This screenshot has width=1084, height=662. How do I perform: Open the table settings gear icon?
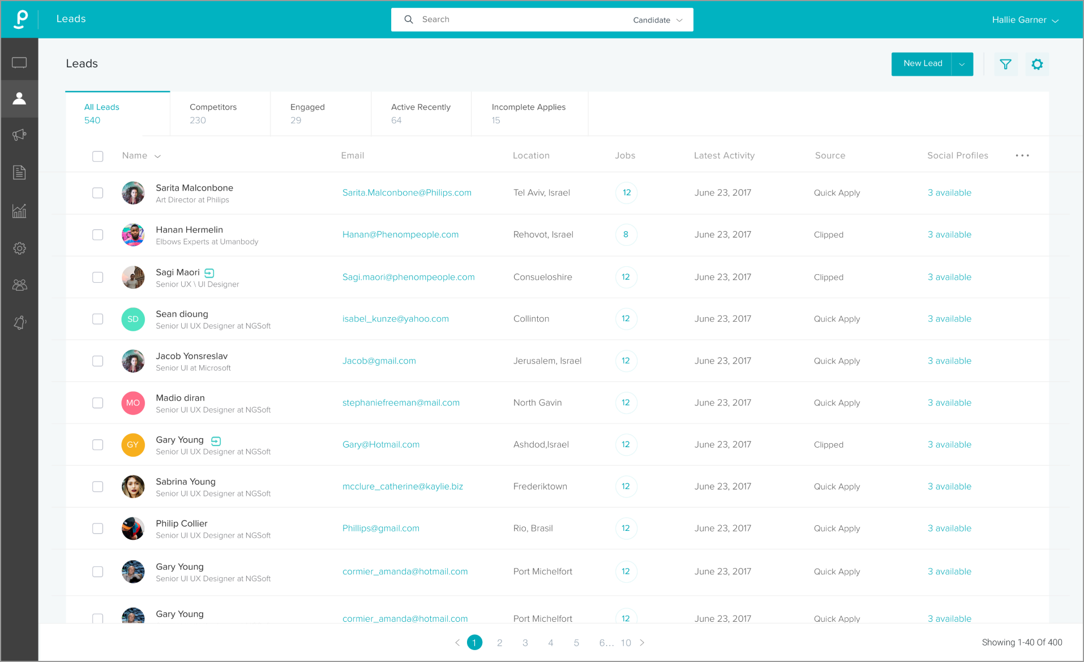click(x=1036, y=64)
